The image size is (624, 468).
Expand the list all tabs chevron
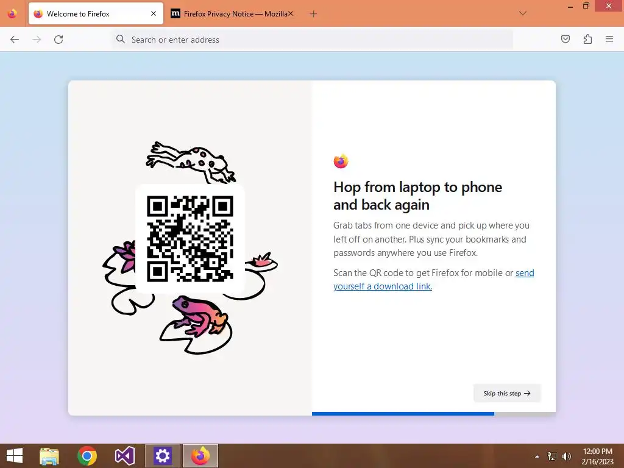[x=523, y=13]
